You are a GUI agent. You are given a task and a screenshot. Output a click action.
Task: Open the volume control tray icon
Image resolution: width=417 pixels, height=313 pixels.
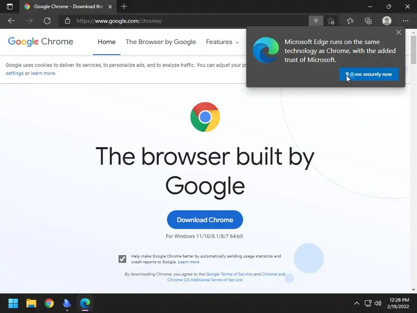(x=377, y=303)
